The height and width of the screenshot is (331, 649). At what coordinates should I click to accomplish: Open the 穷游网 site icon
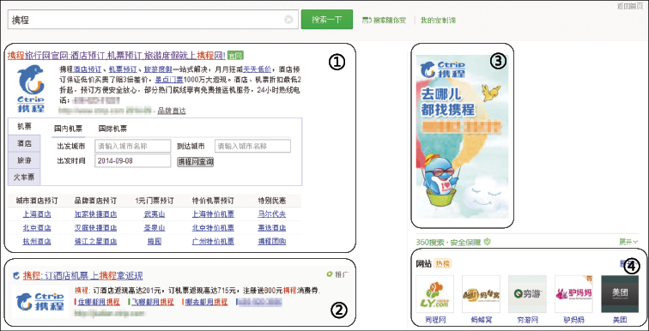tap(527, 294)
